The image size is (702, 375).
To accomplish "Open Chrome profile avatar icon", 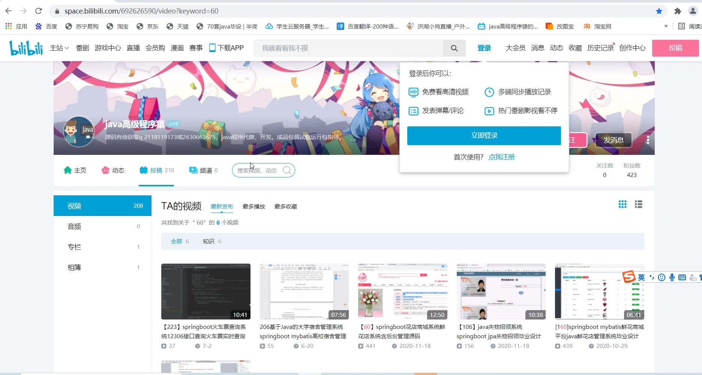I will coord(693,11).
